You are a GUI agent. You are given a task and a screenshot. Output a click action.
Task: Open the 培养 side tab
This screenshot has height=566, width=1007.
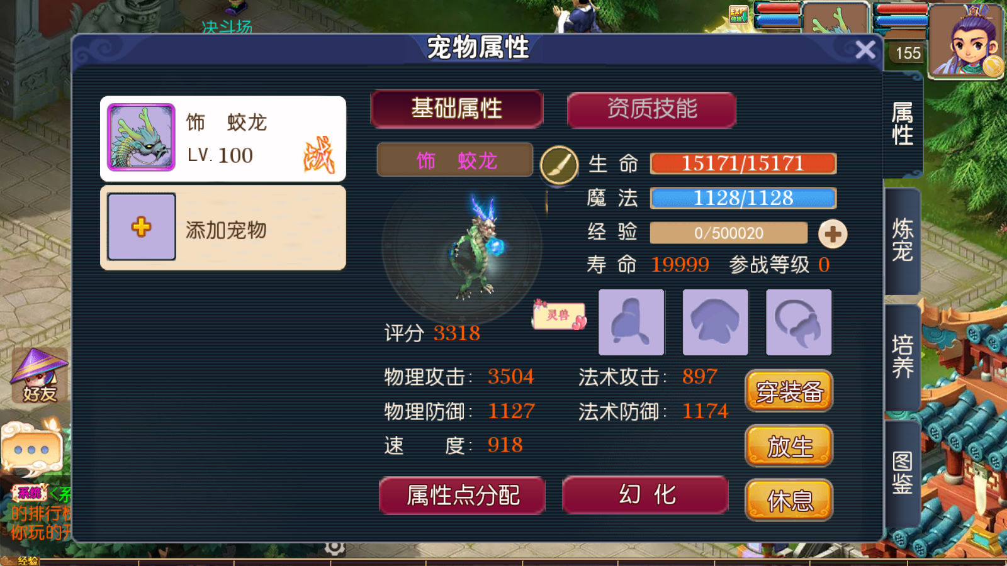pyautogui.click(x=903, y=357)
